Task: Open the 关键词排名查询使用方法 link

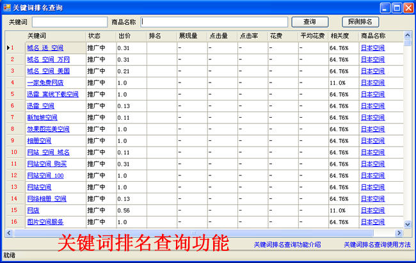Action: [377, 244]
